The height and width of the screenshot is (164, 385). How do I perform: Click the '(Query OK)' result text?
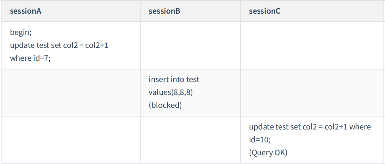click(x=268, y=153)
